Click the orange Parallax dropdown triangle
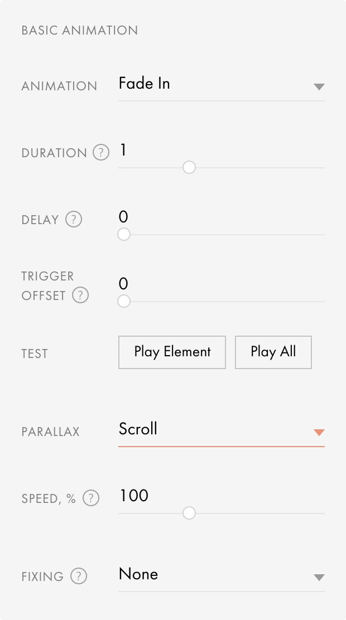Image resolution: width=346 pixels, height=620 pixels. click(x=319, y=433)
